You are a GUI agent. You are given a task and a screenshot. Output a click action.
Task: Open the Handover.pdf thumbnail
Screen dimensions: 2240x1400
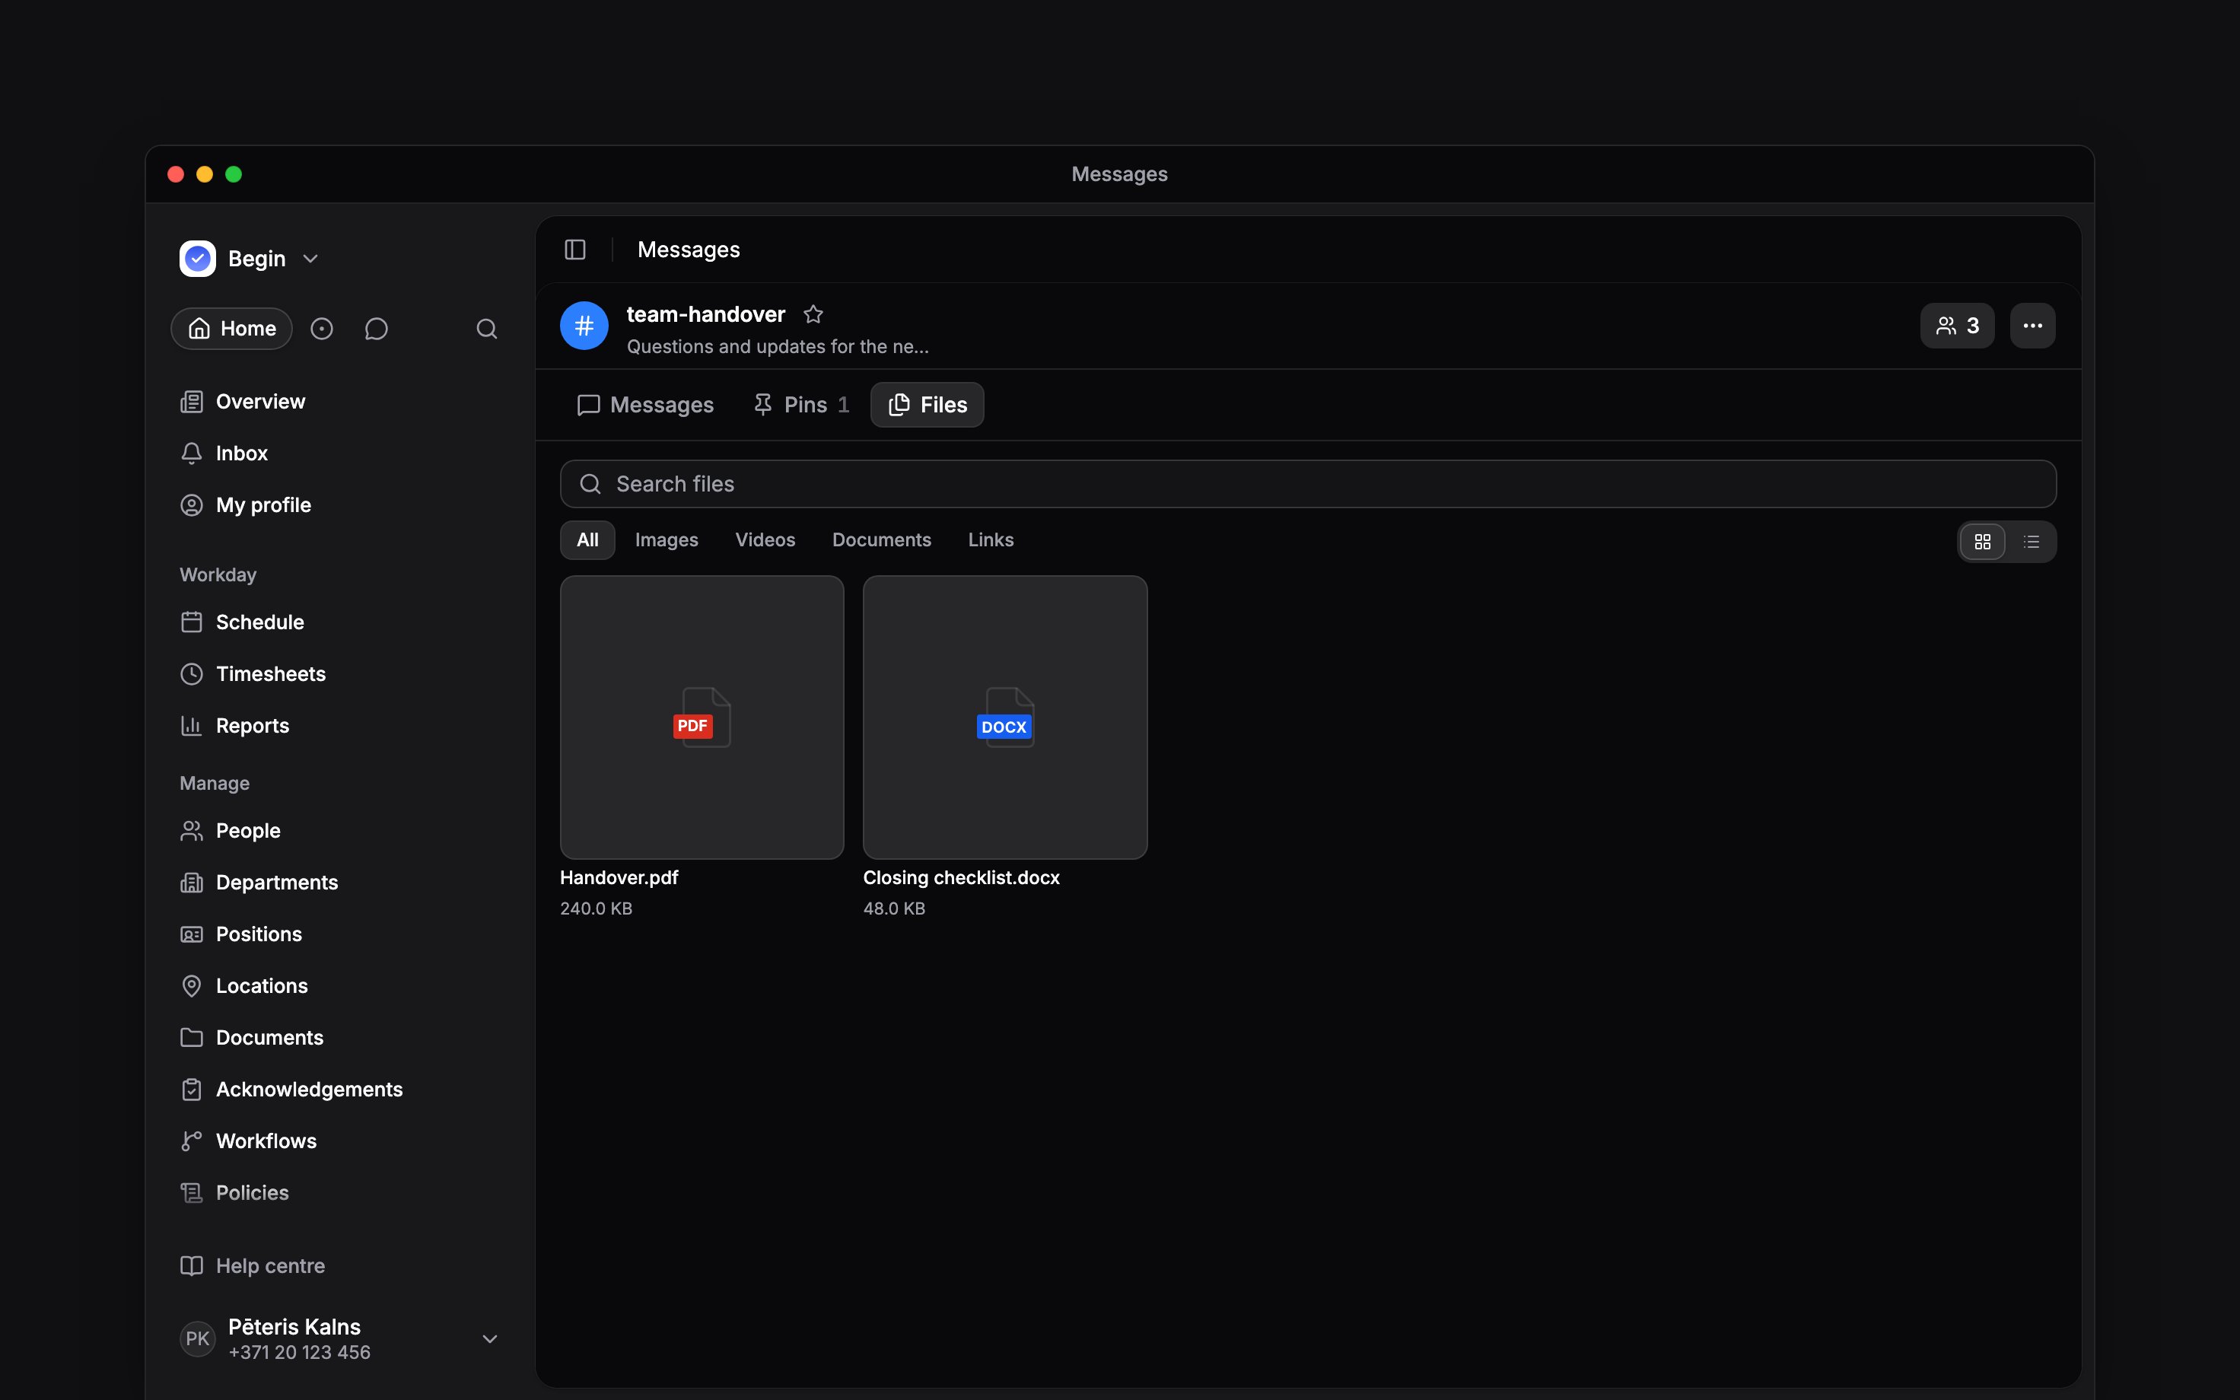tap(702, 717)
